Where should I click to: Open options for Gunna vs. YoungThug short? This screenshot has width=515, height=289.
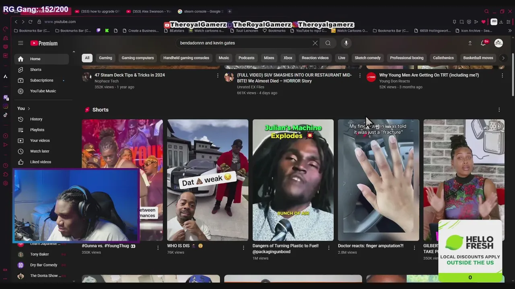tap(158, 248)
